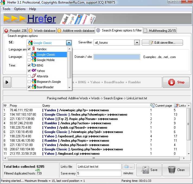Open the Help menu
Screen dimensions: 193x184
click(33, 9)
